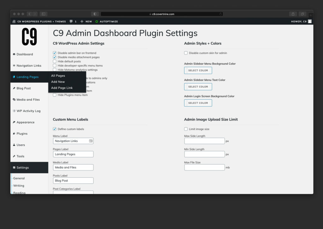The image size is (323, 229).
Task: Check Hide Matomo analytics settings
Action: pos(55,70)
